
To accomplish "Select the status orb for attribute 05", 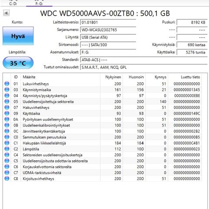I will (x=7, y=101).
